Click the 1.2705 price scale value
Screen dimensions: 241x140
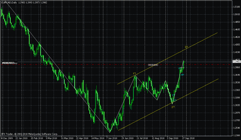236,120
